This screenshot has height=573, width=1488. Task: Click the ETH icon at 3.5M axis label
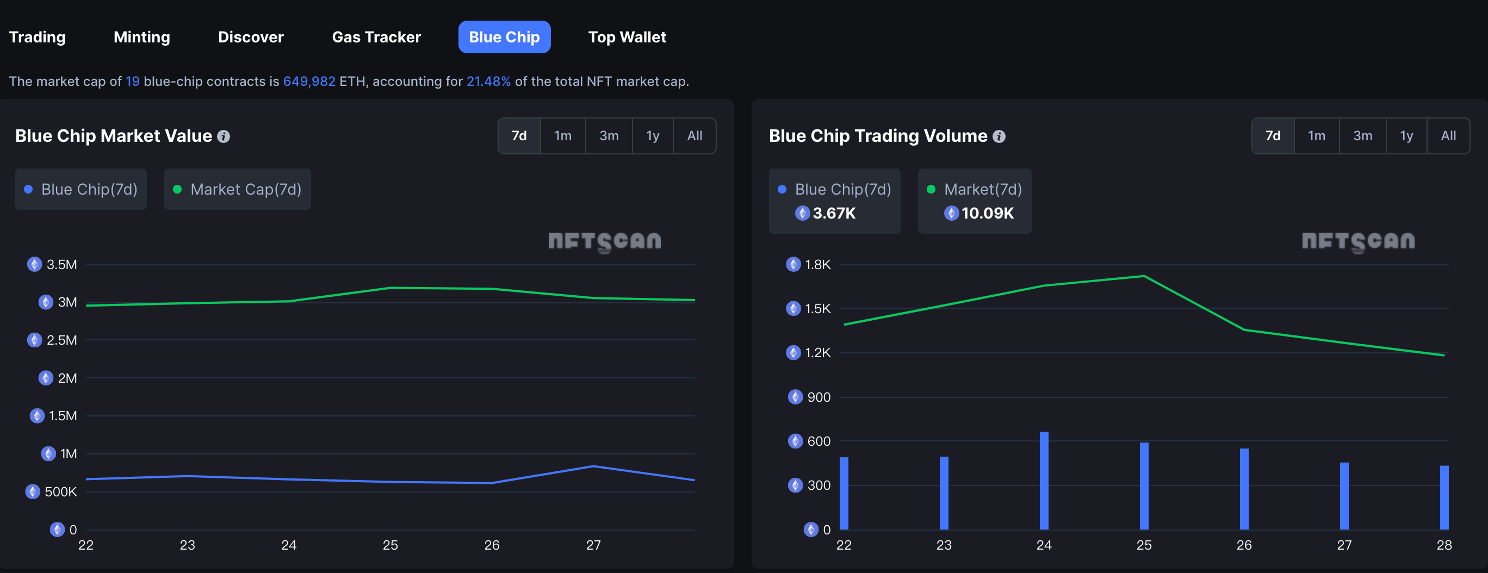click(35, 265)
